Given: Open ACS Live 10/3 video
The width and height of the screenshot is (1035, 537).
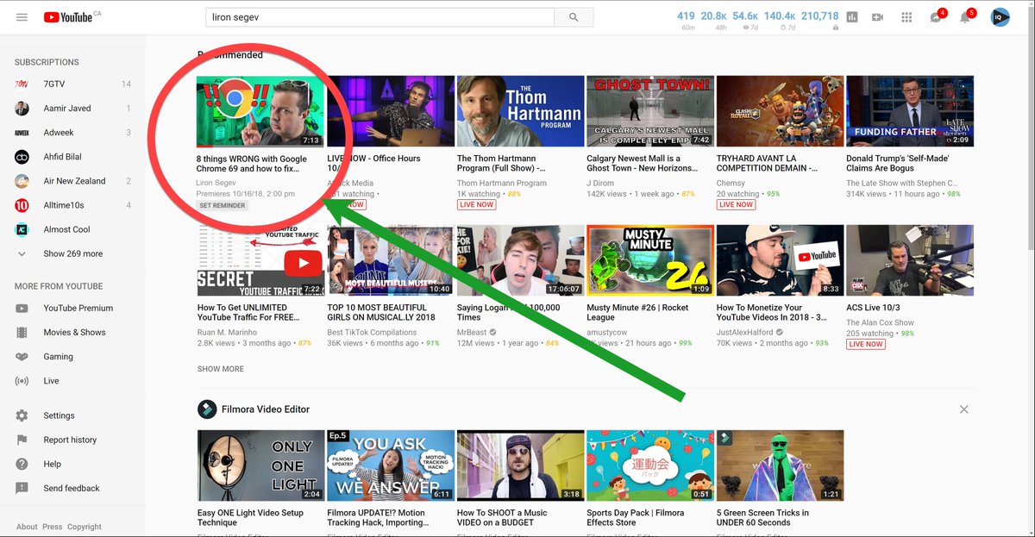Looking at the screenshot, I should click(x=910, y=260).
